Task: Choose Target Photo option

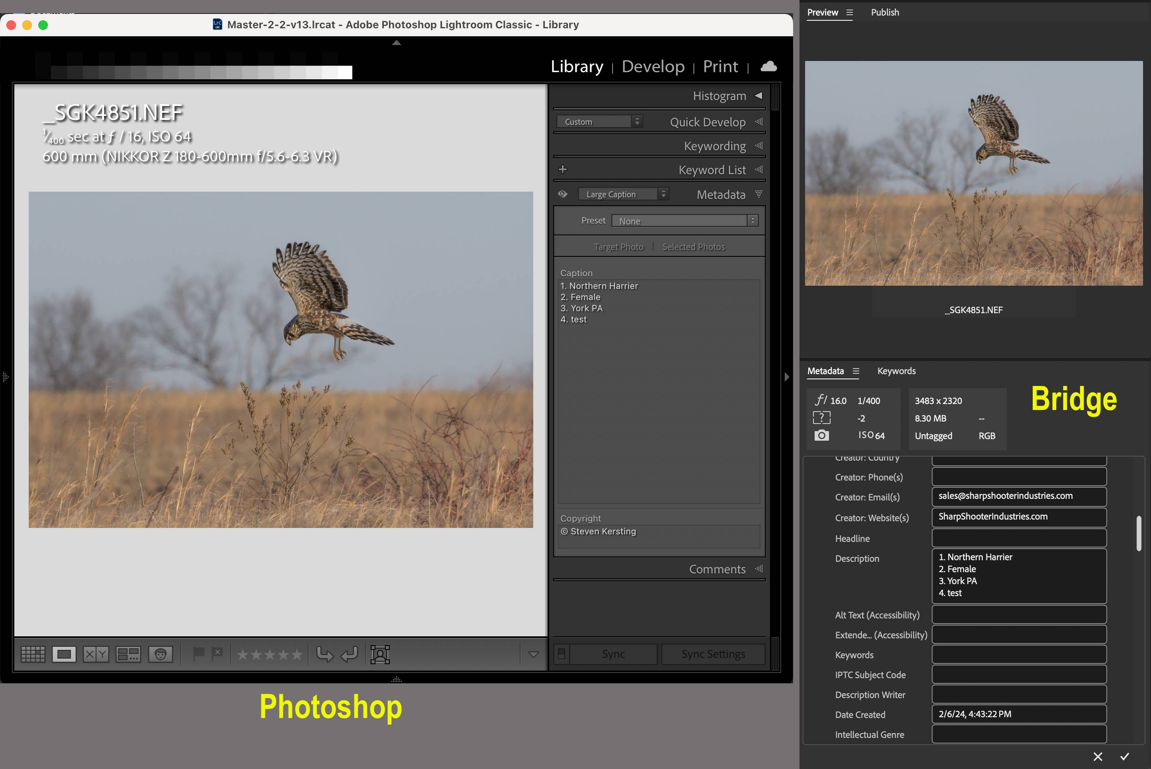Action: 619,247
